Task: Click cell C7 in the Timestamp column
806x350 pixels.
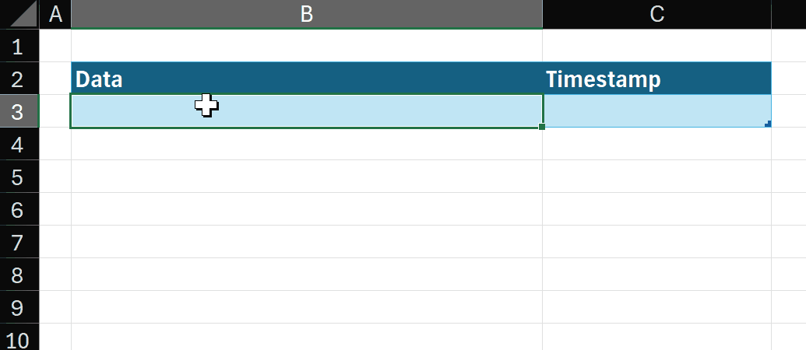Action: point(656,242)
